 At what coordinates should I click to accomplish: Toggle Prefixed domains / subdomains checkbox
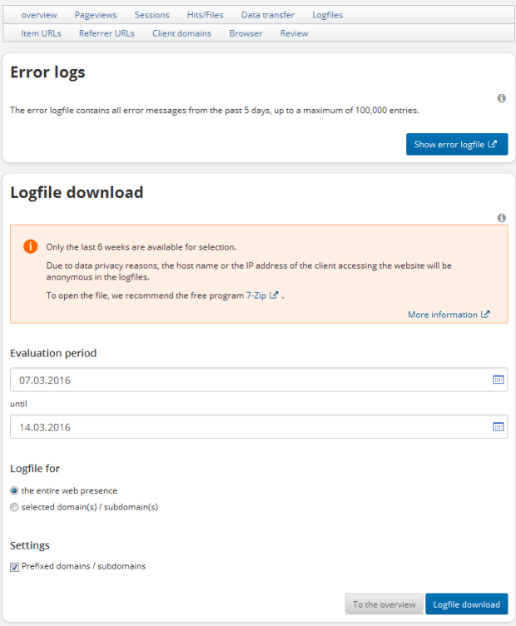tap(14, 566)
